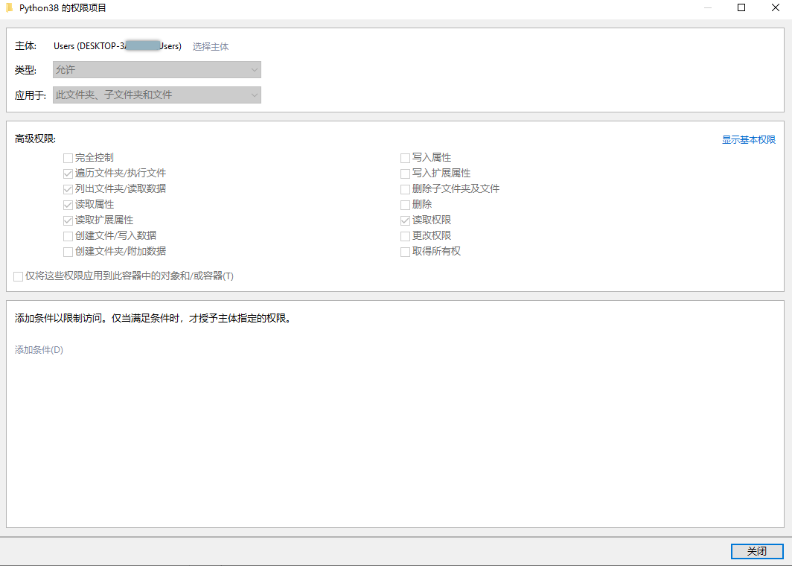Enable 写入属性 permission checkbox
792x566 pixels.
click(x=405, y=158)
